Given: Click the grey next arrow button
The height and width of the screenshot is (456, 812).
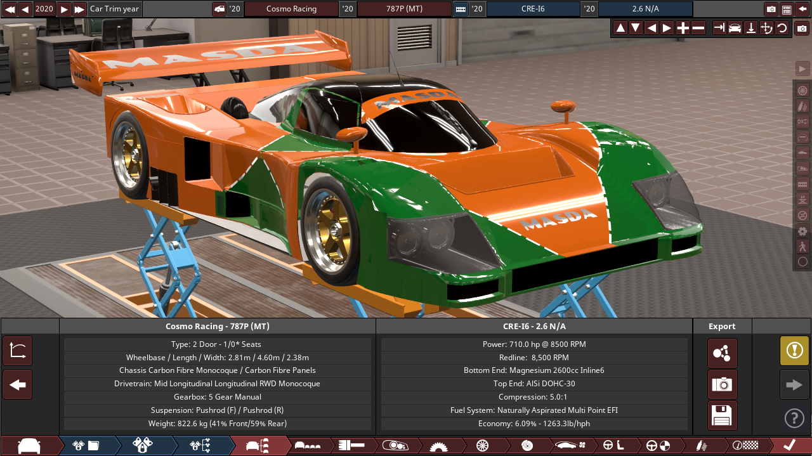Looking at the screenshot, I should (x=795, y=384).
